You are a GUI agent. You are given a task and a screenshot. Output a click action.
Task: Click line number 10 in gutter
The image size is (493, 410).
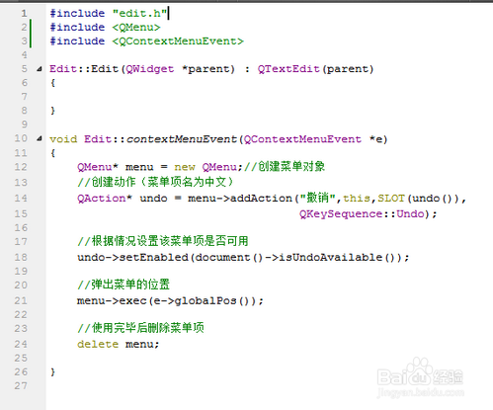pyautogui.click(x=21, y=138)
